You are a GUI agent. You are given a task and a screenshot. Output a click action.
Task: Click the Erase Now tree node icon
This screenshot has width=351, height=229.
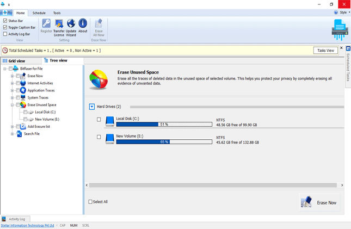click(x=23, y=76)
